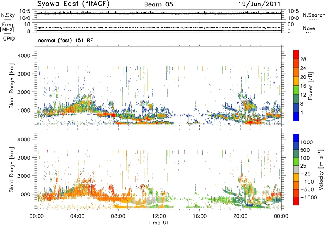Select the 'N.Sky' legend label
This screenshot has width=325, height=225.
(8, 15)
